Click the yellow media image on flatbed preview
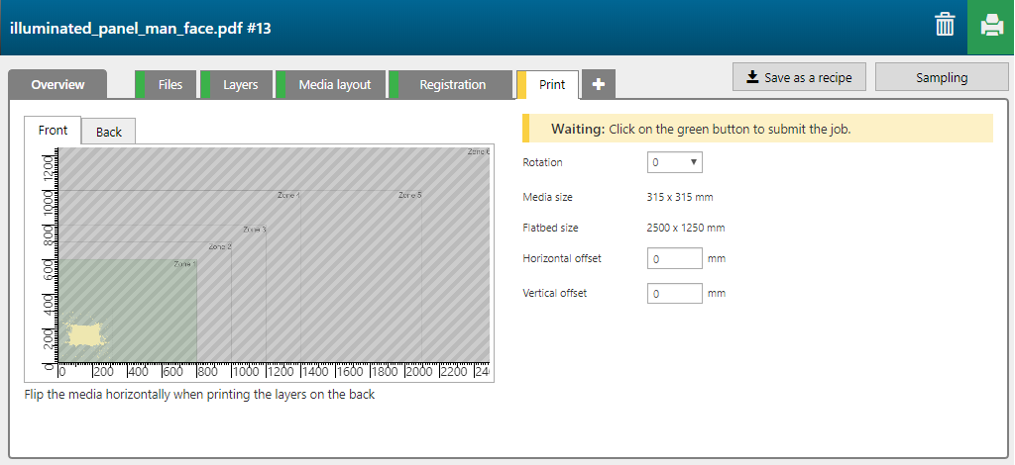Screen dimensions: 1015x465 (83, 334)
